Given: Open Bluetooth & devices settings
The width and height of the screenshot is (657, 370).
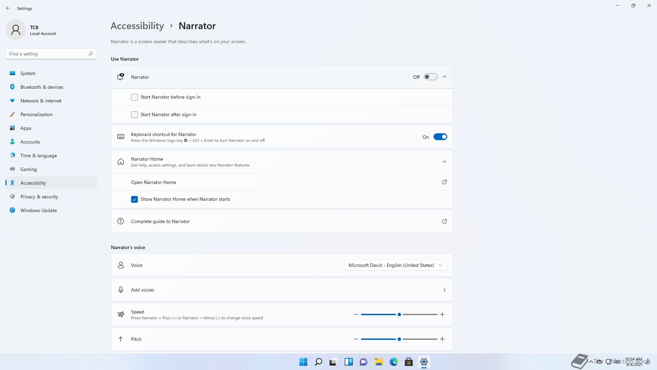Looking at the screenshot, I should 51,87.
